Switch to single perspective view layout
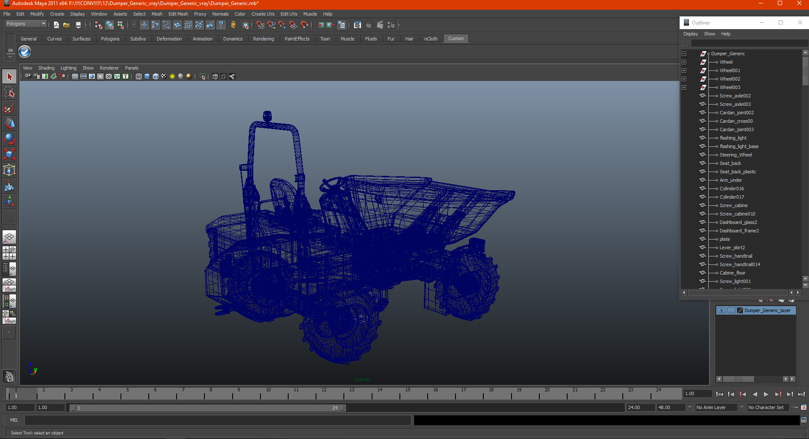This screenshot has height=439, width=809. (9, 237)
